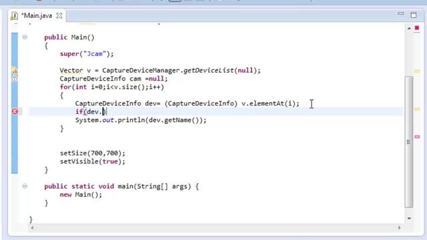Click the CaptureDeviceManager class name
The height and width of the screenshot is (240, 427).
tap(141, 71)
